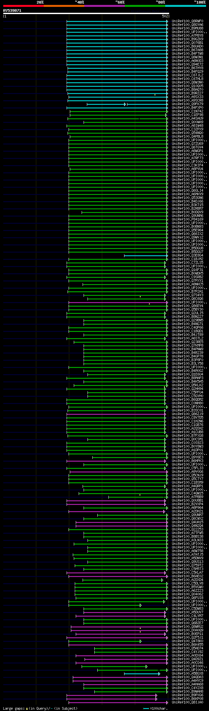Viewport: 209px width, 711px height.
Task: Select hit label UniRef100_B4FXP0
Action: pos(187,108)
